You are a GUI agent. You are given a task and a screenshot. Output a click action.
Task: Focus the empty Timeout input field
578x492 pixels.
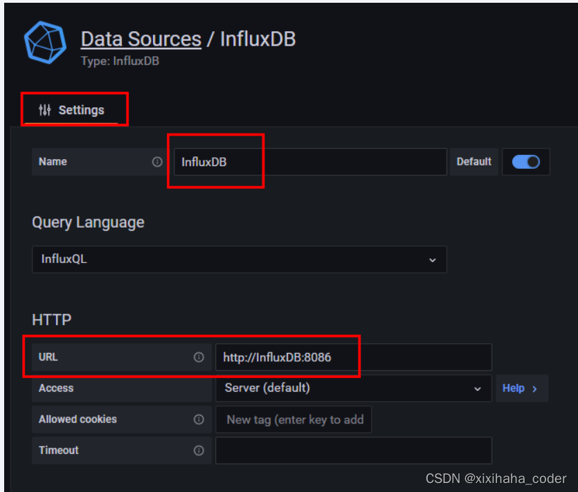[354, 450]
